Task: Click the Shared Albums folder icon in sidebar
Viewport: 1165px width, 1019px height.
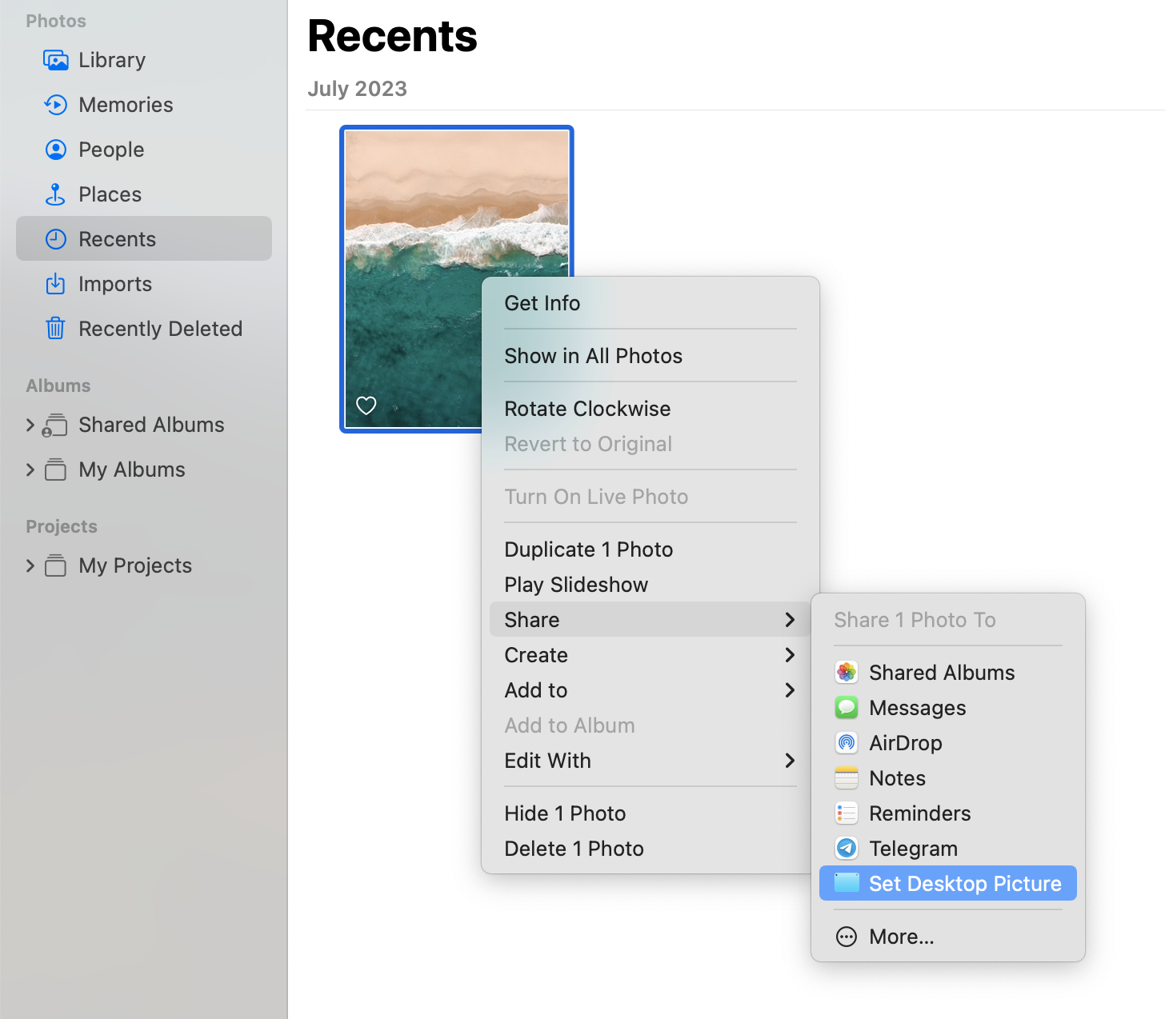Action: 54,425
